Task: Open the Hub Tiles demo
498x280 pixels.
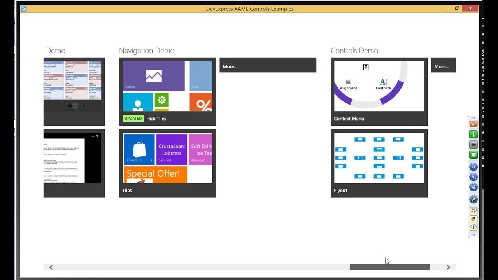Action: click(167, 92)
